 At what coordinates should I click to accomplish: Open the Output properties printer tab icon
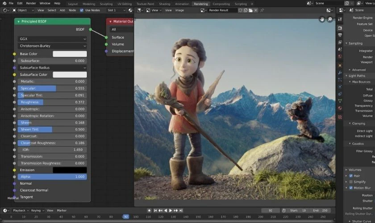340,35
